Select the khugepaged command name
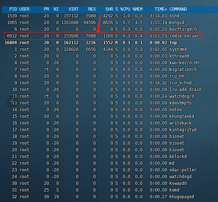 coord(182,197)
